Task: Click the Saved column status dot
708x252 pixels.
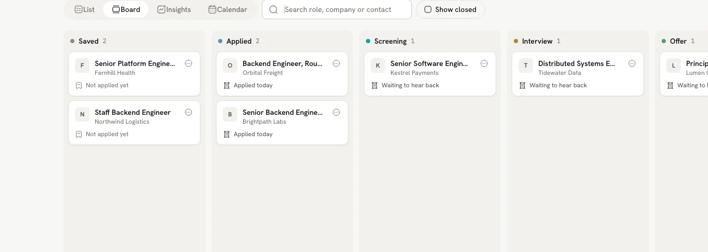Action: [72, 41]
